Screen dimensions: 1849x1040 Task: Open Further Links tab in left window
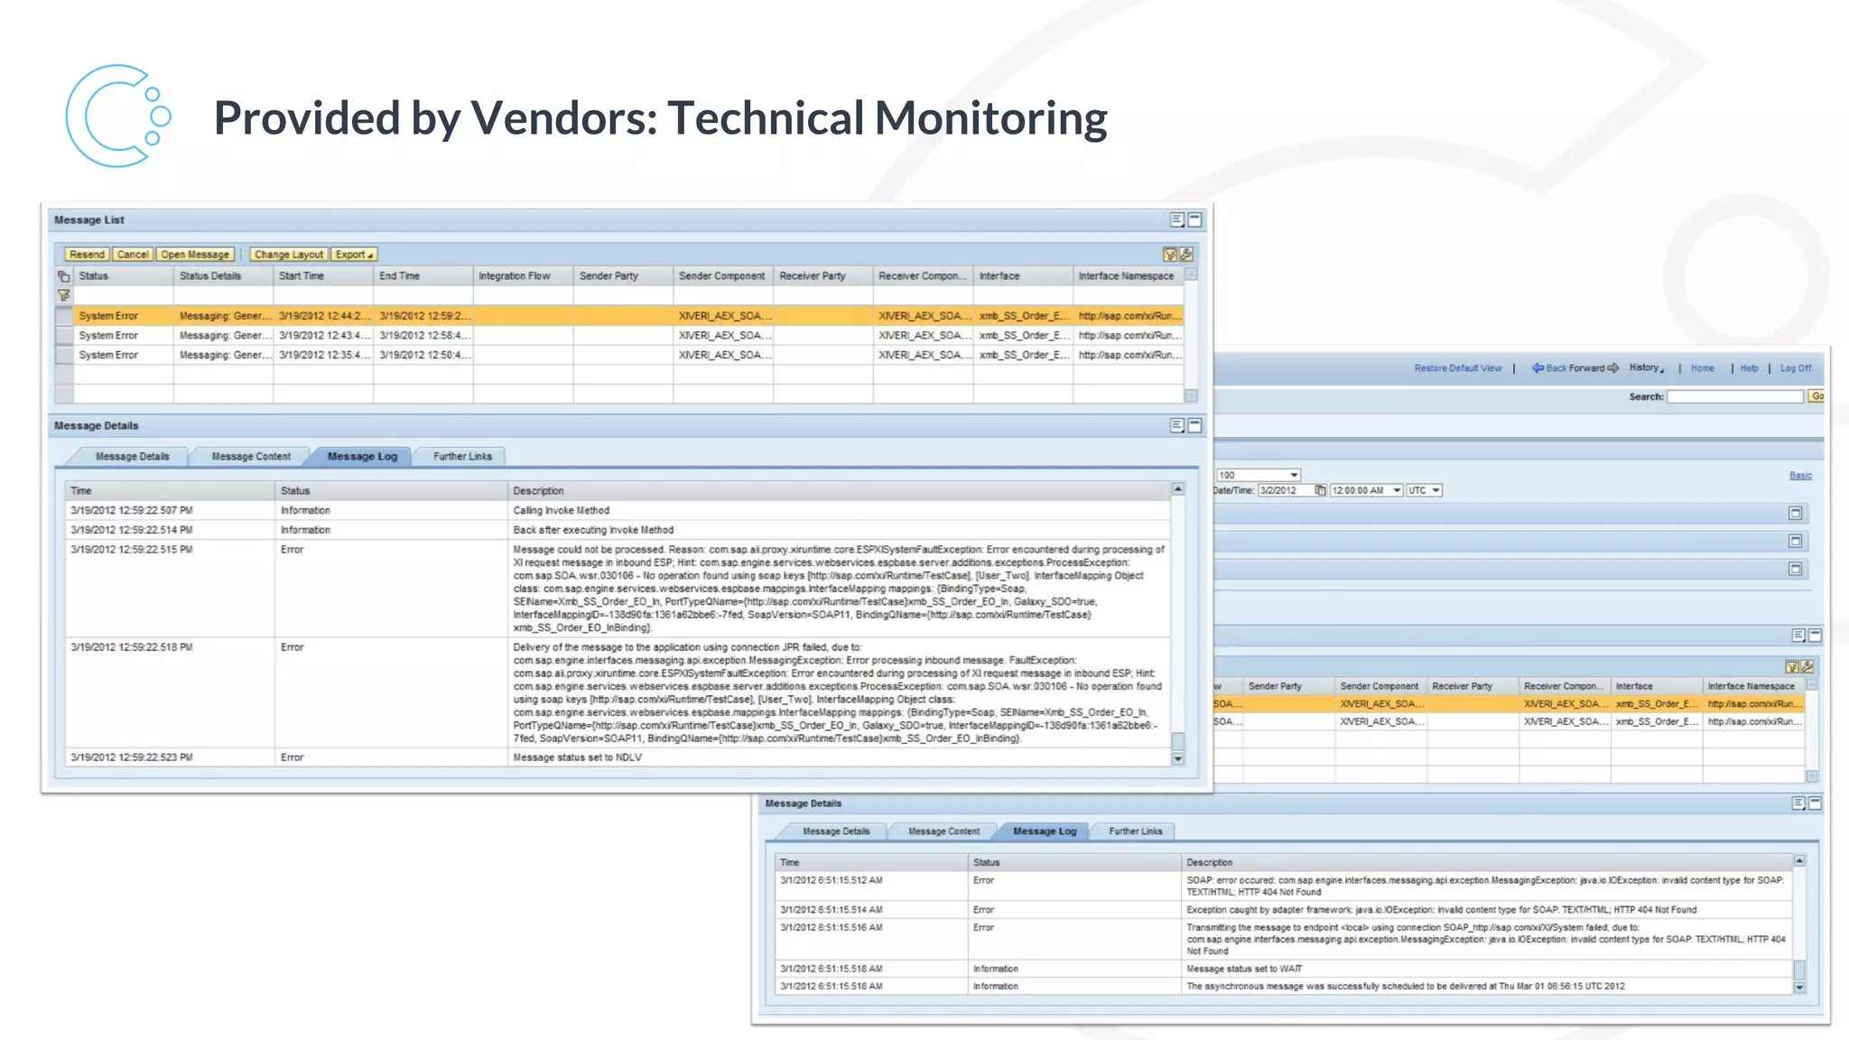point(462,457)
